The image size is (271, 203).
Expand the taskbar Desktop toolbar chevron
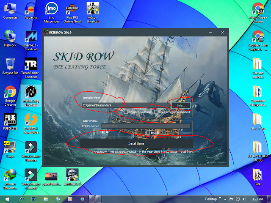(220, 198)
